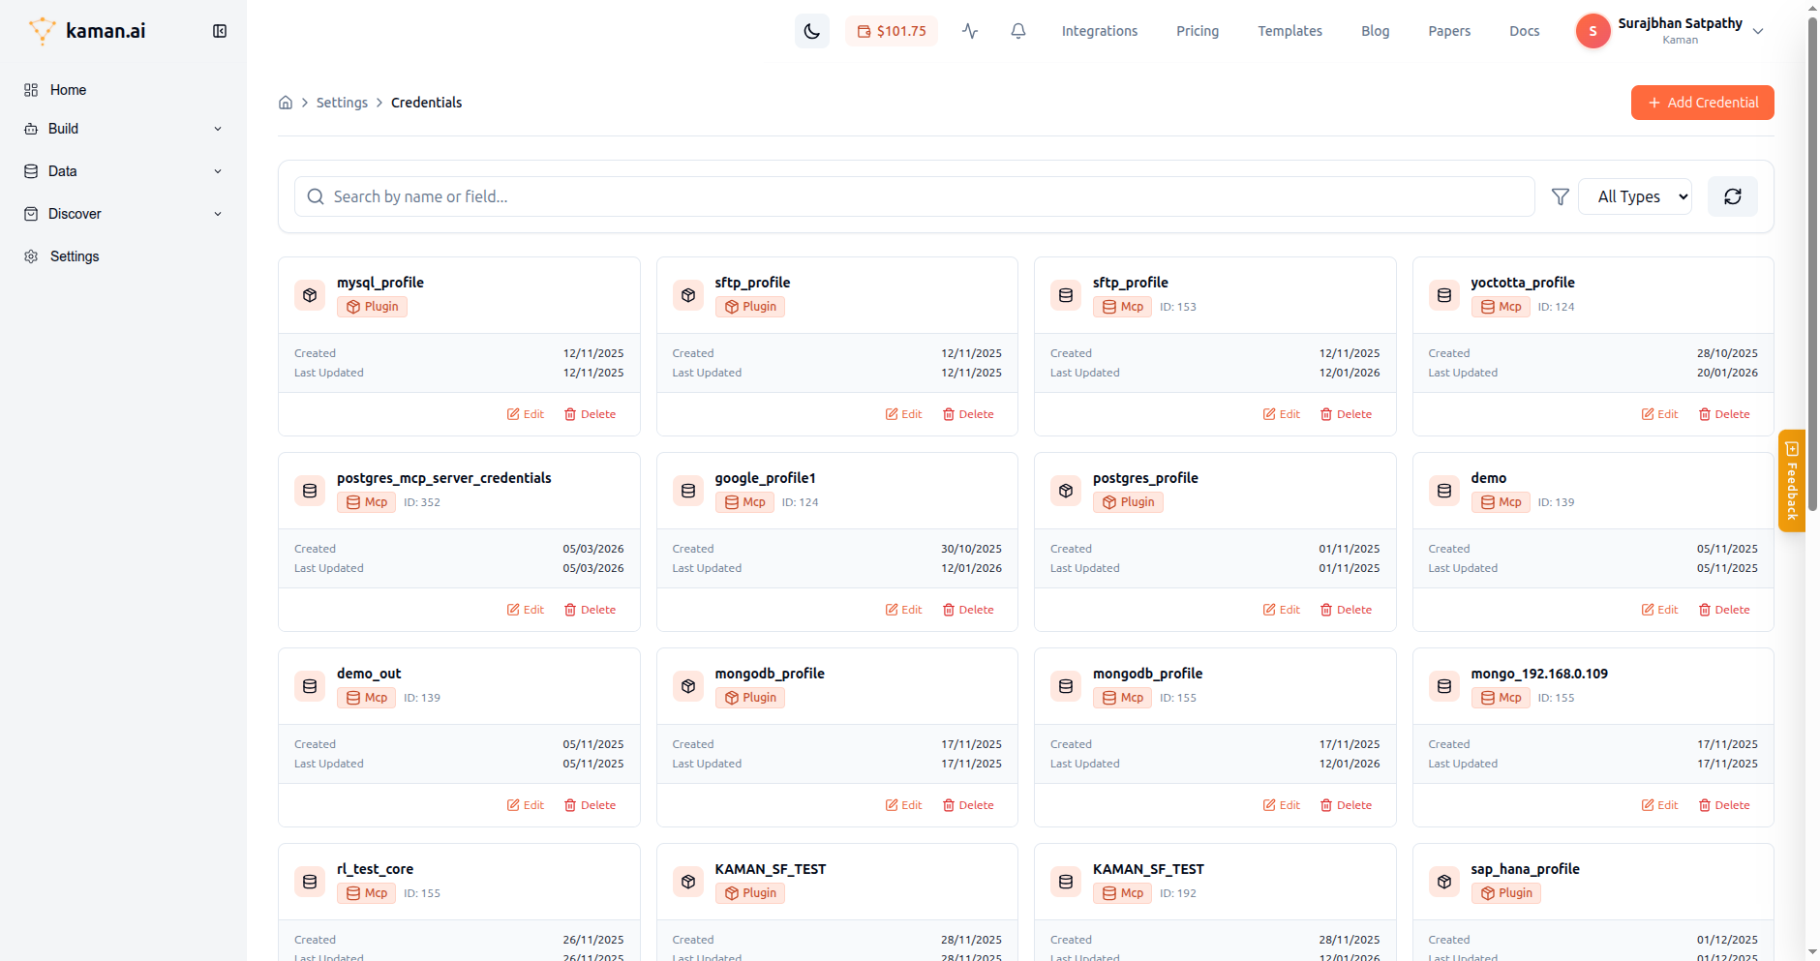Open the notifications bell

click(x=1017, y=31)
